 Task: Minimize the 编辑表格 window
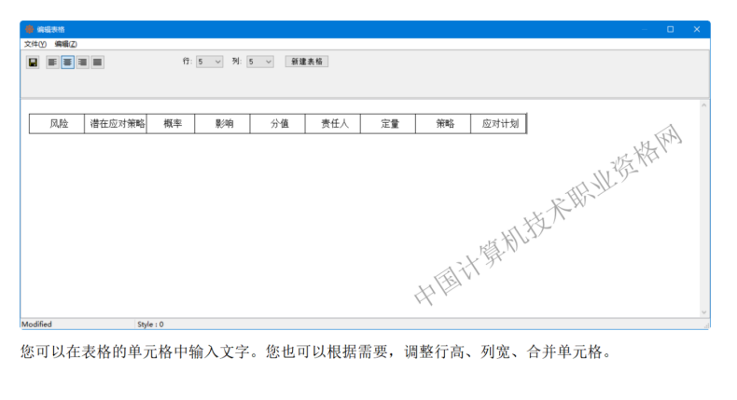pos(645,29)
